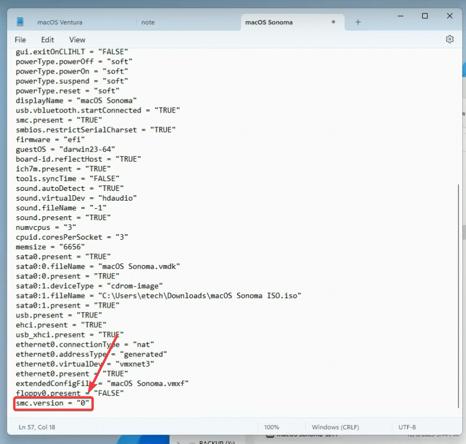The width and height of the screenshot is (466, 444).
Task: Click the tools.syncTime = "FALSE" line
Action: 67,178
